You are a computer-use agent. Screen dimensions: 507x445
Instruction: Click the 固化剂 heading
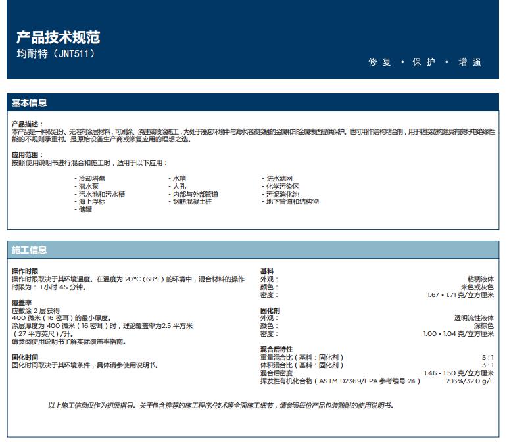[270, 310]
